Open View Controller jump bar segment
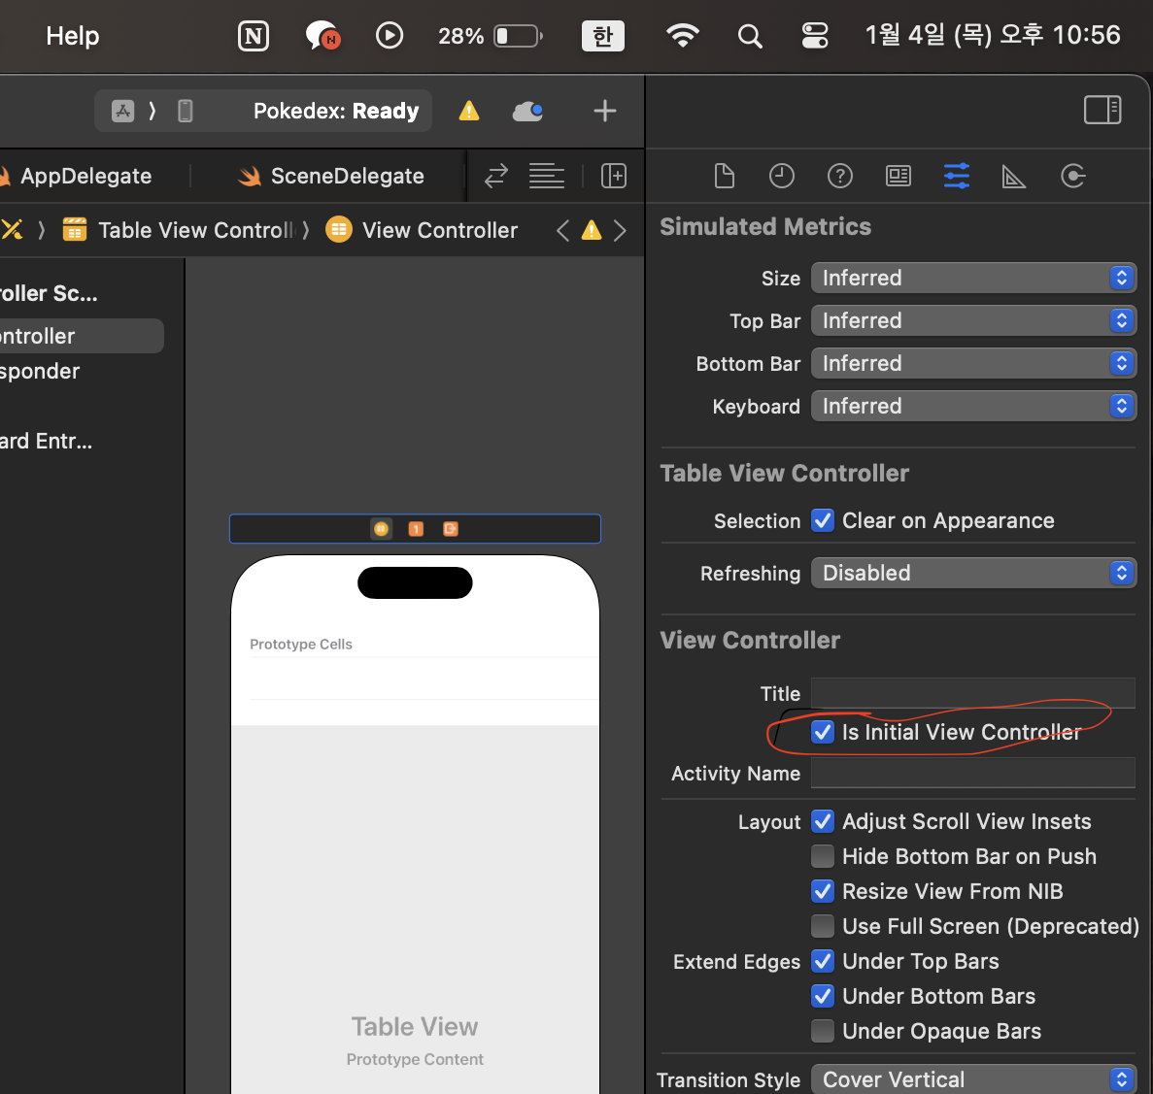1153x1094 pixels. pos(423,231)
